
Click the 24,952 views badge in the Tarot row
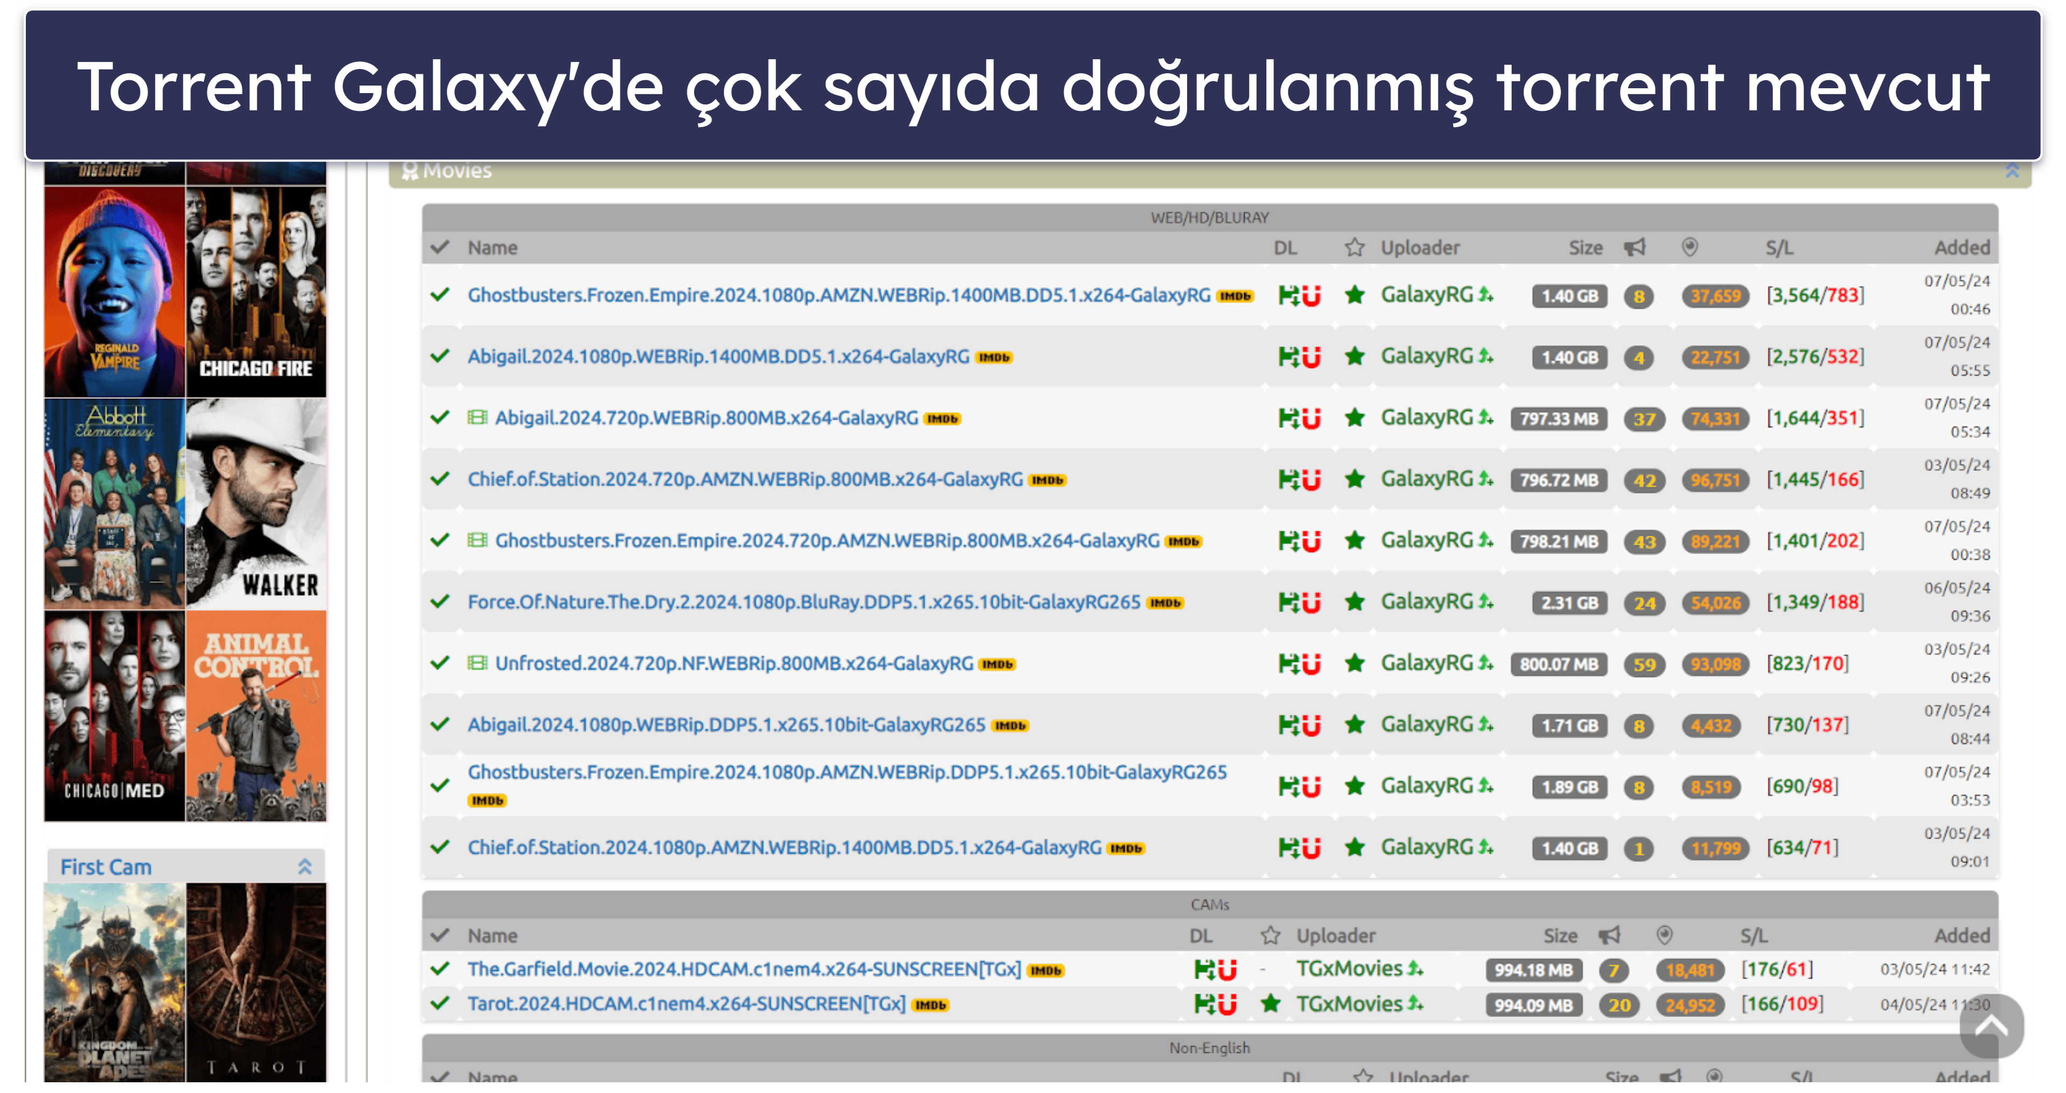(1690, 1006)
